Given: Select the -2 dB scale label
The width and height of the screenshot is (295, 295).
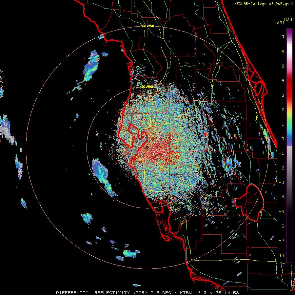Looking at the screenshot, I should (x=282, y=168).
